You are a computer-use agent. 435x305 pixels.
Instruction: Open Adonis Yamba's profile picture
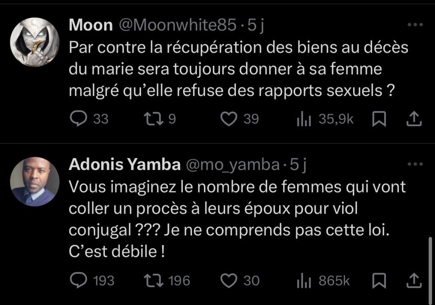(x=35, y=182)
